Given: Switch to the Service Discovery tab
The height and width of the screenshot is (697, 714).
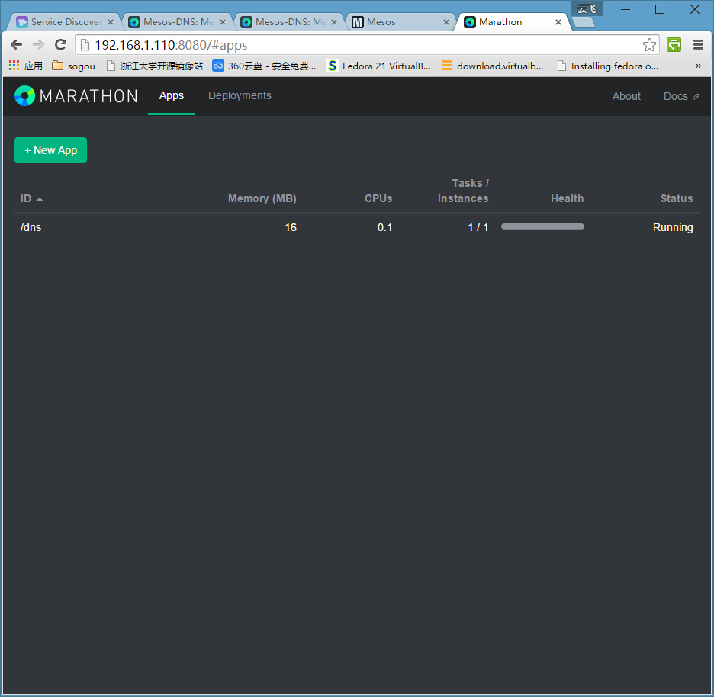Looking at the screenshot, I should [66, 22].
